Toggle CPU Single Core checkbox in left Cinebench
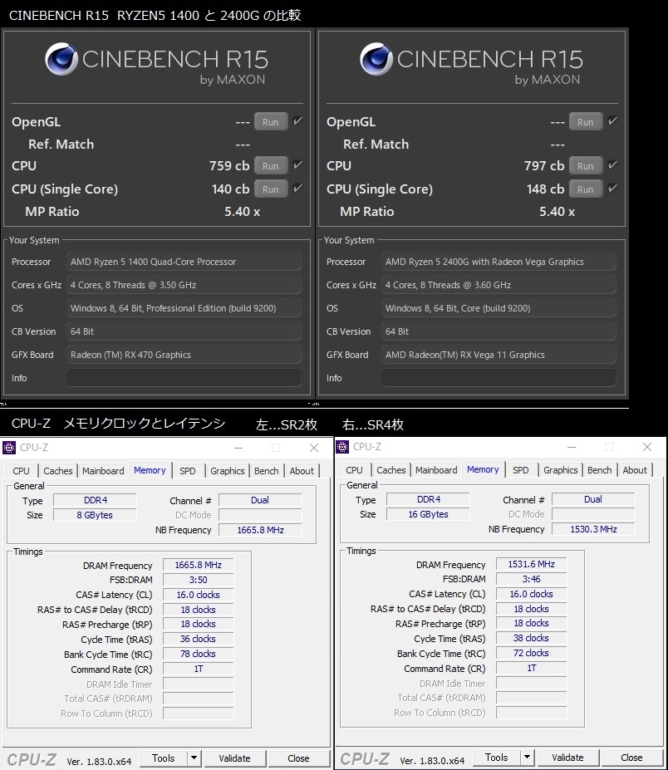668x770 pixels. 297,188
